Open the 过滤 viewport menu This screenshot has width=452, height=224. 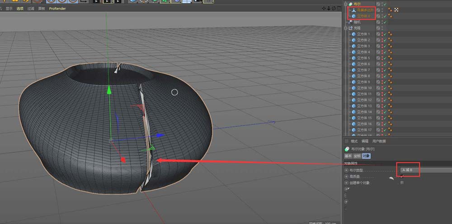[31, 9]
